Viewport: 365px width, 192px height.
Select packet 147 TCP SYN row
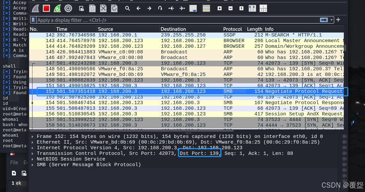click(x=186, y=63)
